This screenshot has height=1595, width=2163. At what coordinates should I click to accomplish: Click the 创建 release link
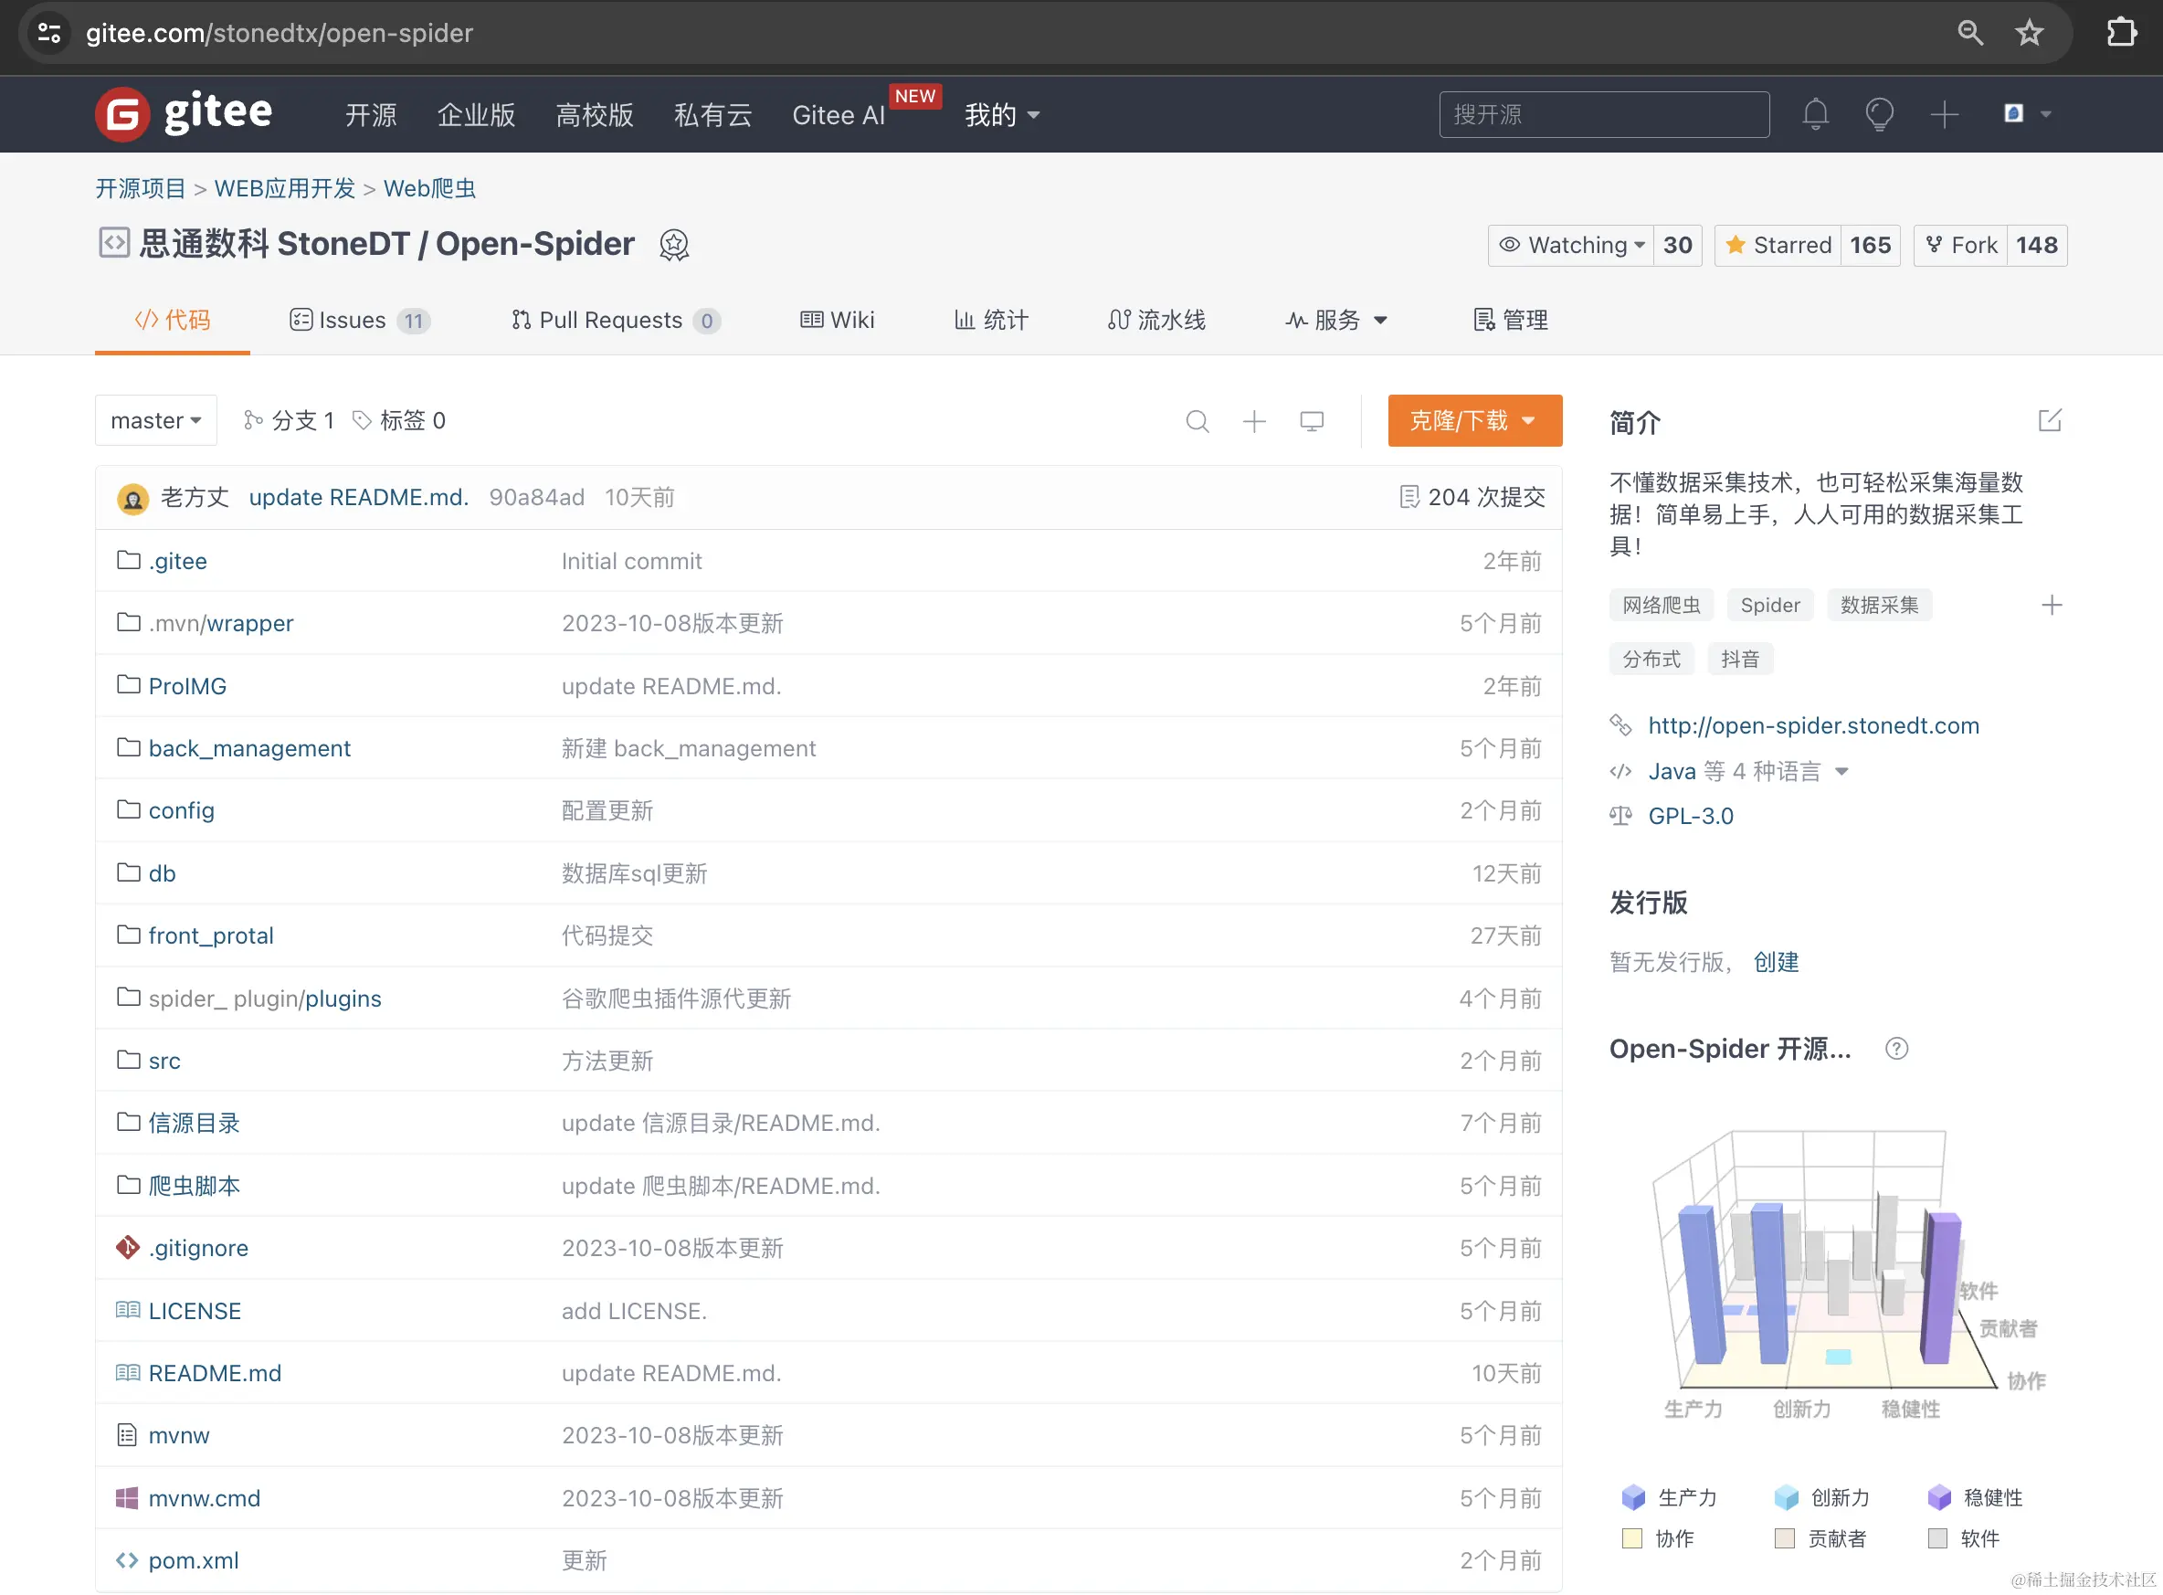(1775, 962)
